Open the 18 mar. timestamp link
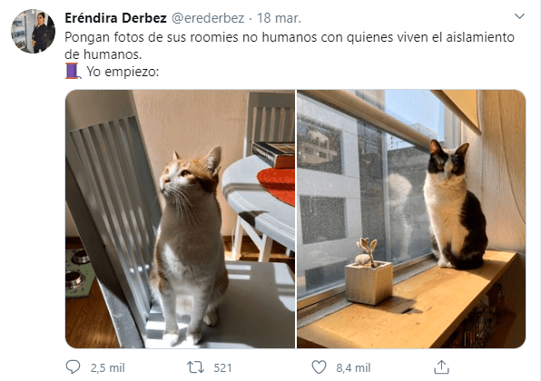The height and width of the screenshot is (381, 541). tap(279, 18)
